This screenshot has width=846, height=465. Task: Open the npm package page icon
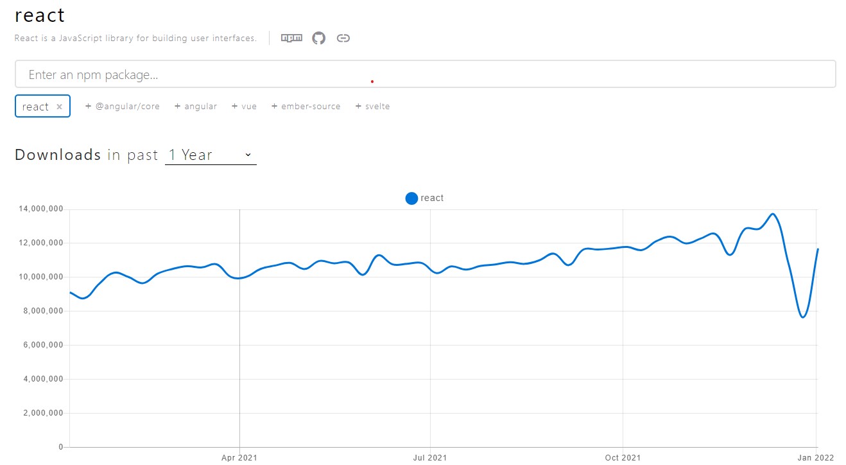(x=291, y=38)
